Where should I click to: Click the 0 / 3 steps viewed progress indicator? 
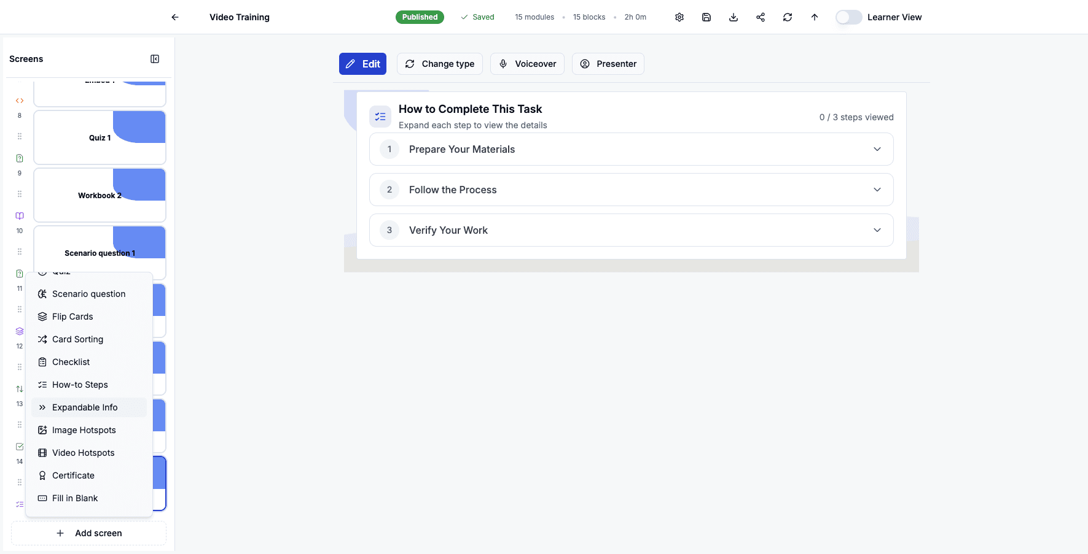click(x=856, y=117)
